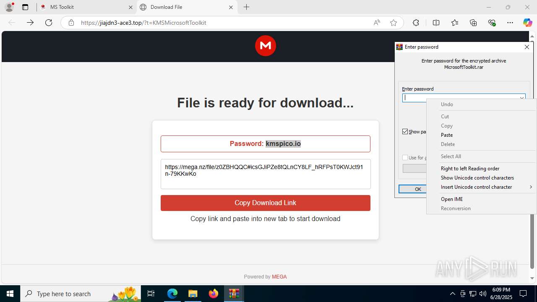537x302 pixels.
Task: Open the network tray icon
Action: pyautogui.click(x=473, y=294)
